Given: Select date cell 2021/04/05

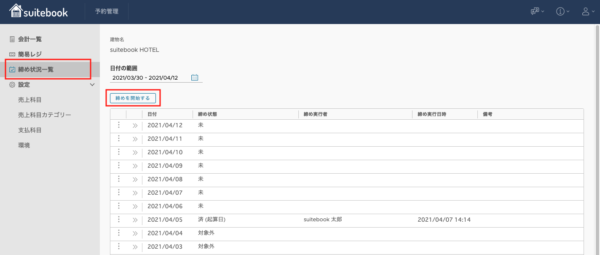Looking at the screenshot, I should pos(165,220).
